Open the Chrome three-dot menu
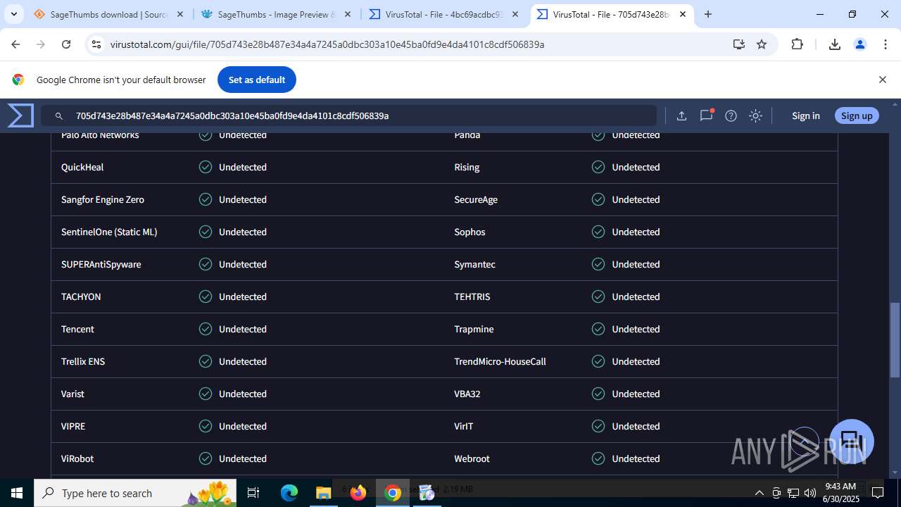This screenshot has height=507, width=901. [x=885, y=44]
